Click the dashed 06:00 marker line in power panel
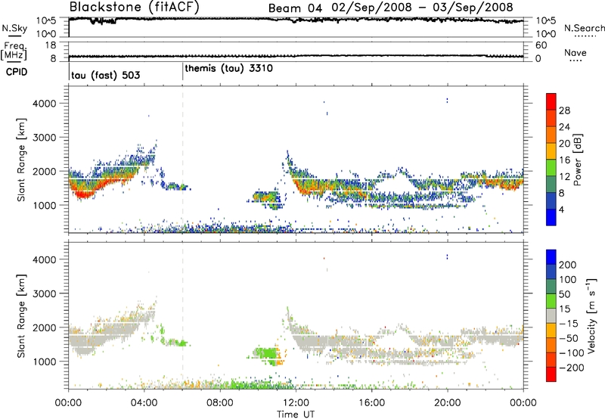The width and height of the screenshot is (605, 419). (x=182, y=160)
